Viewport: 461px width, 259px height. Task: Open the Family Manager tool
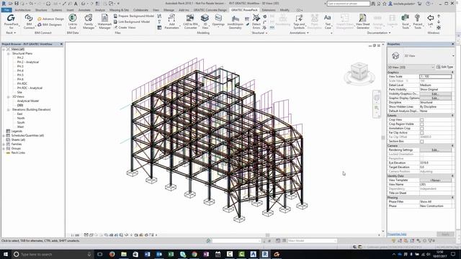(89, 22)
